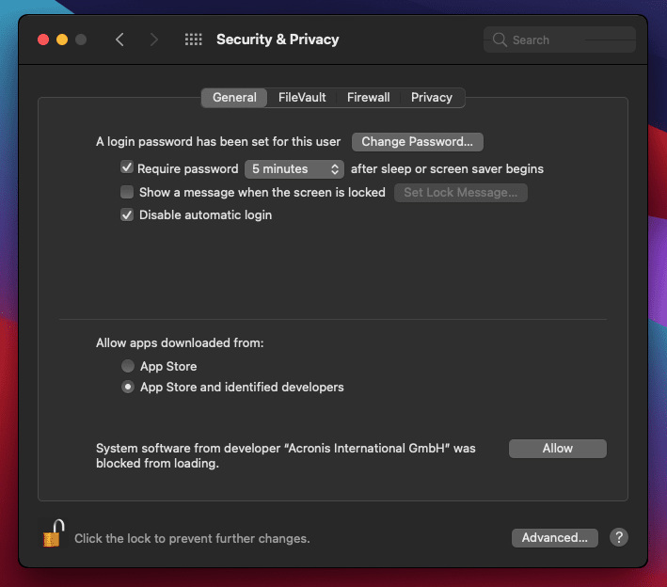Enable Show a message when locked

(127, 192)
